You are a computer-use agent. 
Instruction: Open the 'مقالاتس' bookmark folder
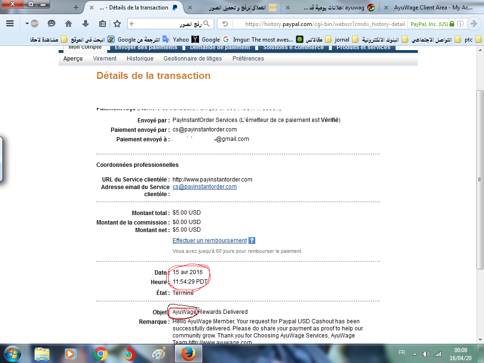pyautogui.click(x=319, y=39)
